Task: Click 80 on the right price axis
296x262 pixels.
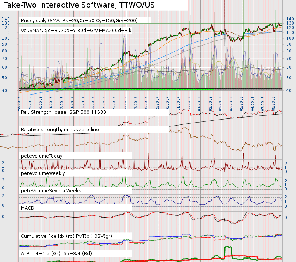Action: (x=289, y=51)
